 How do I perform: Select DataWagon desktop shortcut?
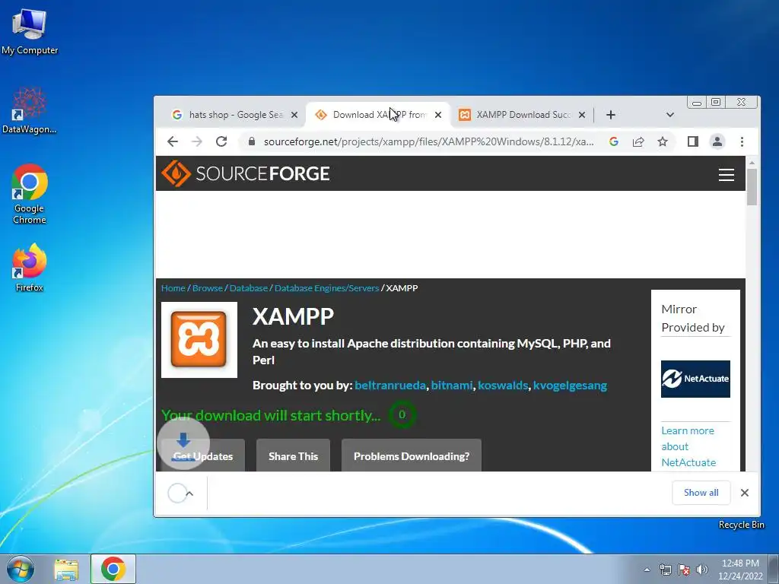coord(30,111)
